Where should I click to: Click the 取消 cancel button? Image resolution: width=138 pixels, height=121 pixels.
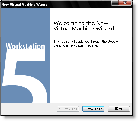pyautogui.click(x=119, y=109)
